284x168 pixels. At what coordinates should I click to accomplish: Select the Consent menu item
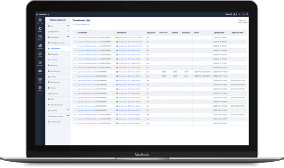(58, 60)
